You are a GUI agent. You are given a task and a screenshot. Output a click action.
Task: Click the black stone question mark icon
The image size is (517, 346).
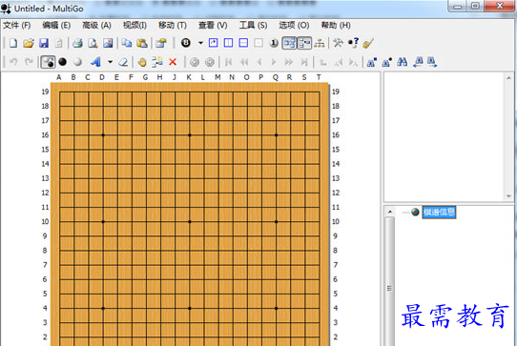pyautogui.click(x=353, y=43)
